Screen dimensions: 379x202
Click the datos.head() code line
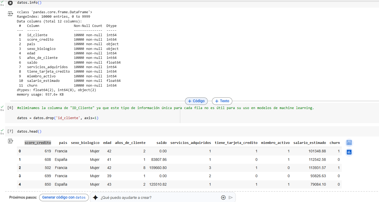tap(29, 131)
